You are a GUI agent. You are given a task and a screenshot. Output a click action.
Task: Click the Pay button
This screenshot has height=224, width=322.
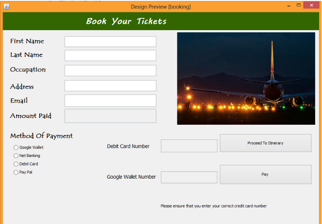266,174
